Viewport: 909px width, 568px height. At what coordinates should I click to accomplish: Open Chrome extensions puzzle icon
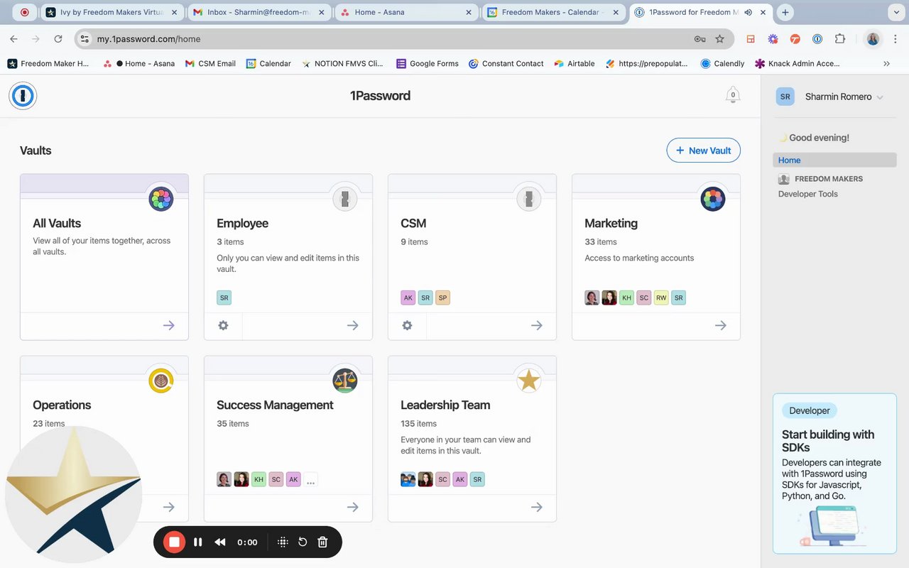840,39
